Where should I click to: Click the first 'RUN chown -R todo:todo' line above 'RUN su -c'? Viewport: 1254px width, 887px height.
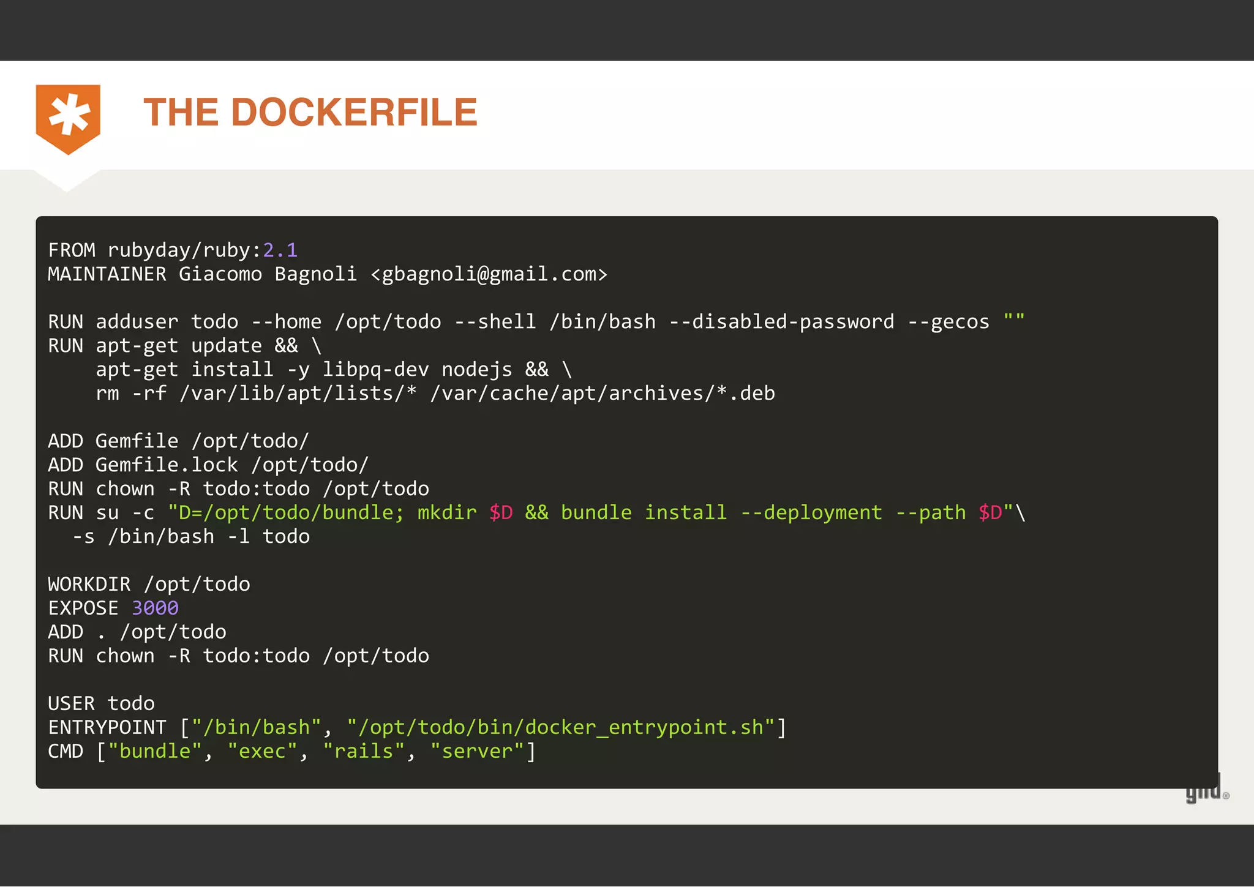tap(239, 489)
